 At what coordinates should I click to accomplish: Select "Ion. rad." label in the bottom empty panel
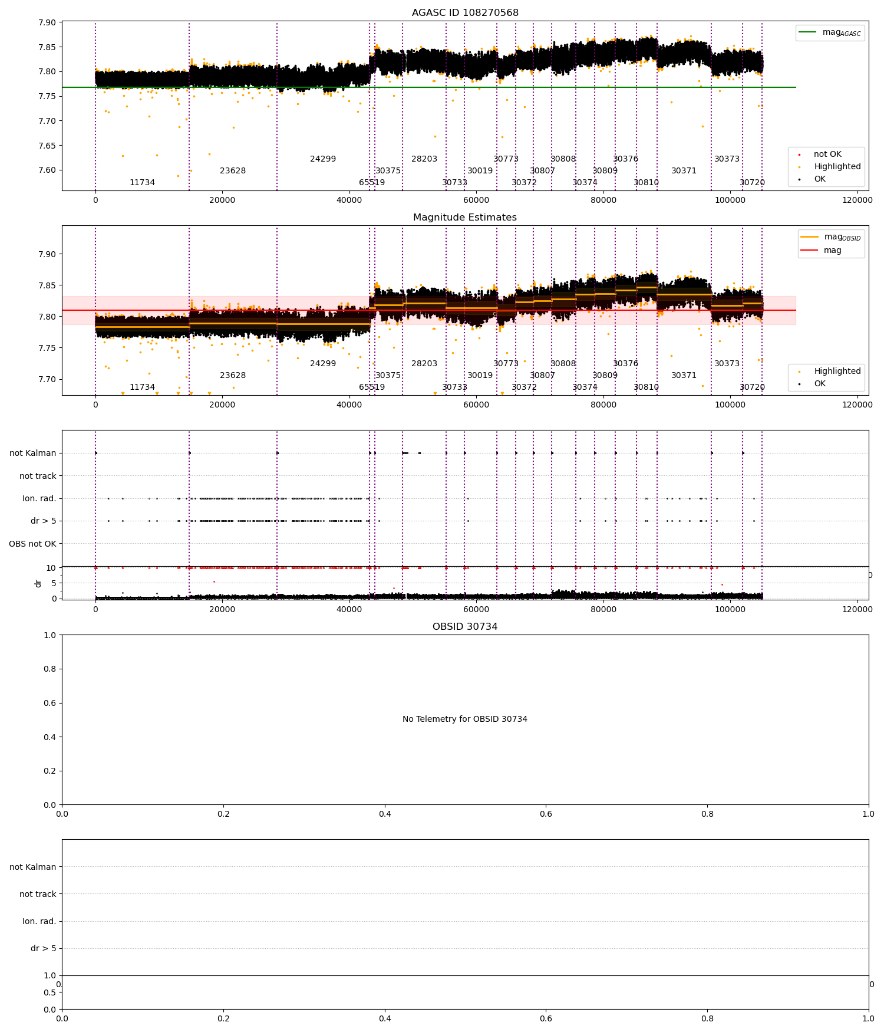[39, 921]
